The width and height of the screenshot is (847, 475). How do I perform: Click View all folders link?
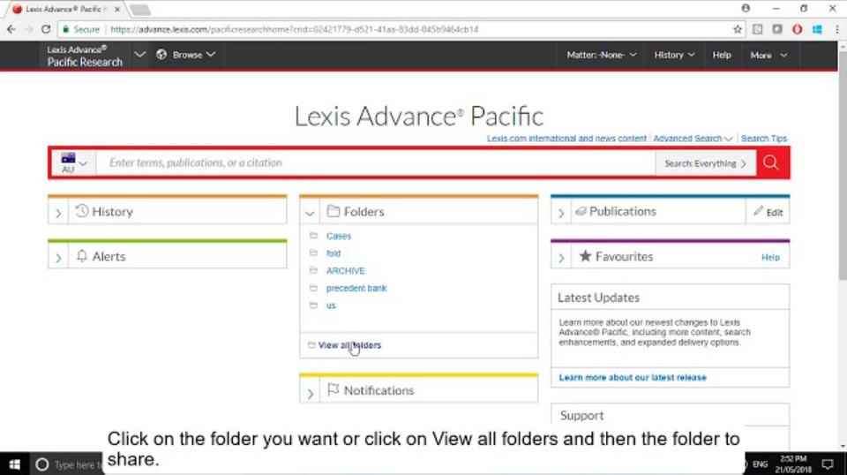[x=349, y=344]
